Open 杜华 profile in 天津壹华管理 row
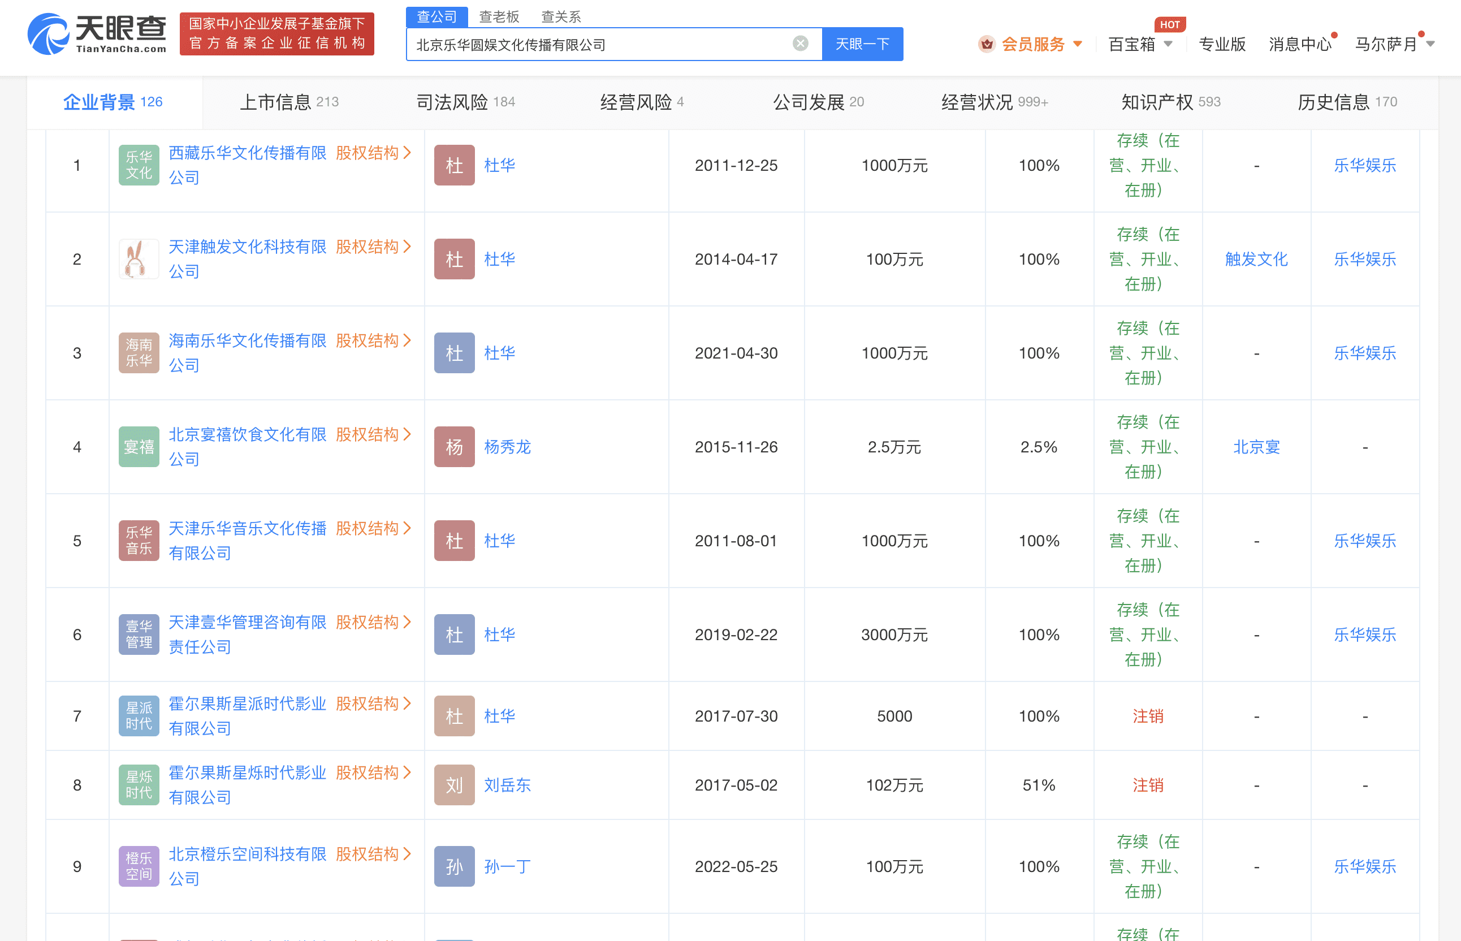 [500, 634]
